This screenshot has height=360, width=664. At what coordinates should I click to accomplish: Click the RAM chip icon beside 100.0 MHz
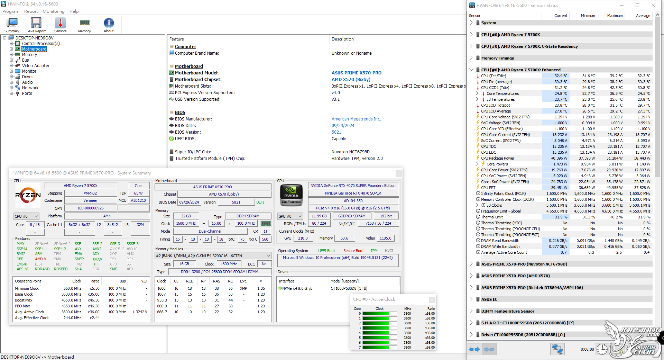coord(266,224)
